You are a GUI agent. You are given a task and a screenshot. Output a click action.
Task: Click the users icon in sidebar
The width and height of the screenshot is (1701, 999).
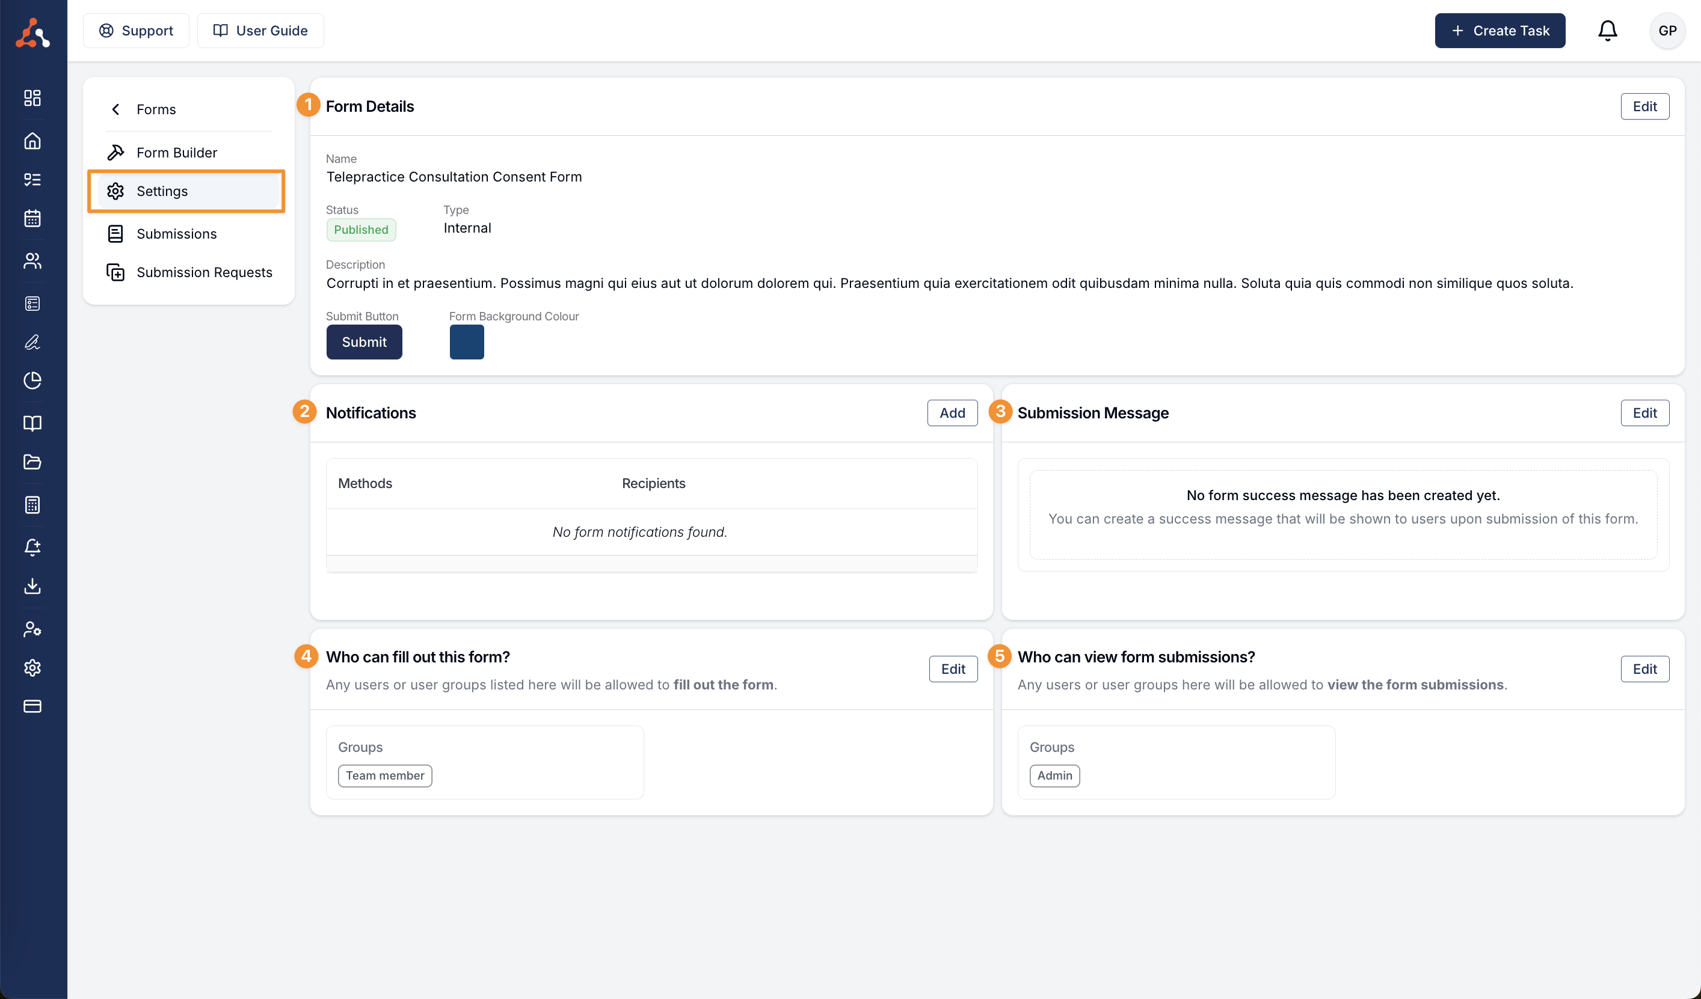point(32,261)
